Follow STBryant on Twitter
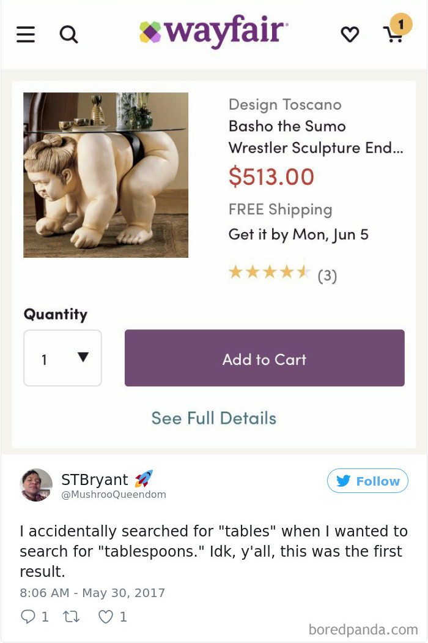 tap(367, 481)
